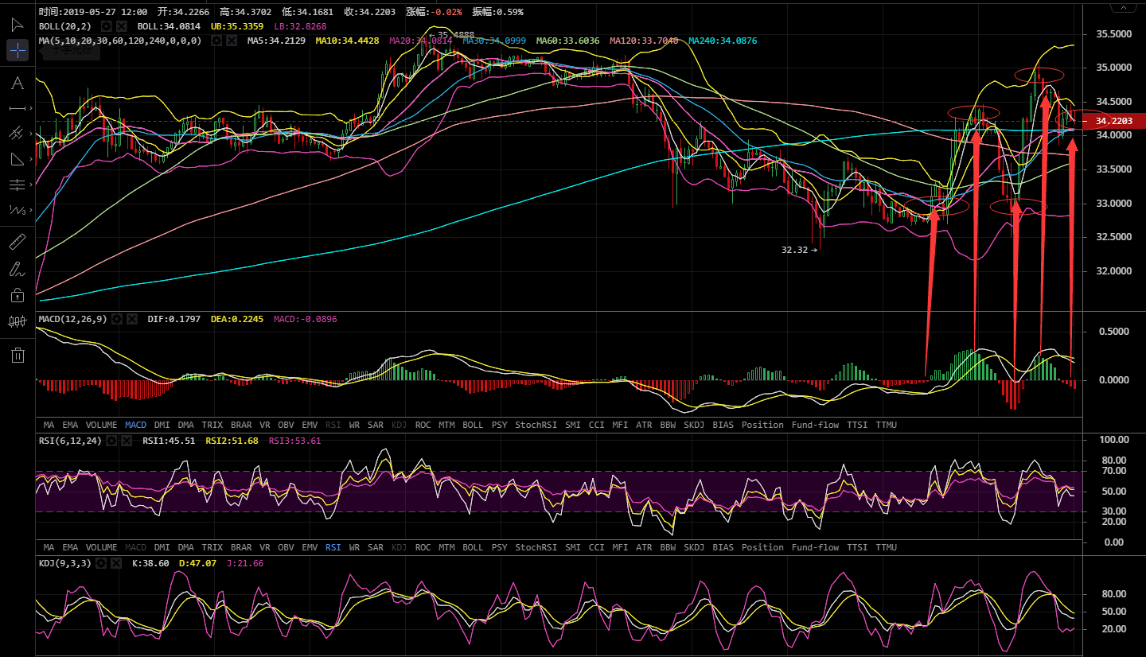Select the freehand pencil tool
This screenshot has width=1146, height=657.
(x=18, y=269)
